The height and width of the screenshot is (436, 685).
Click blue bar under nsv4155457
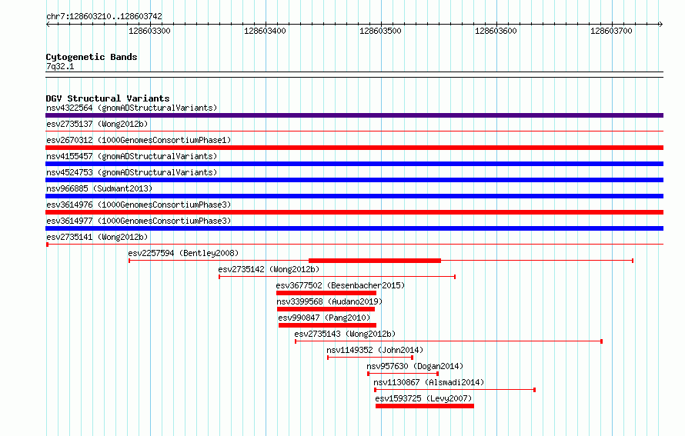point(354,164)
